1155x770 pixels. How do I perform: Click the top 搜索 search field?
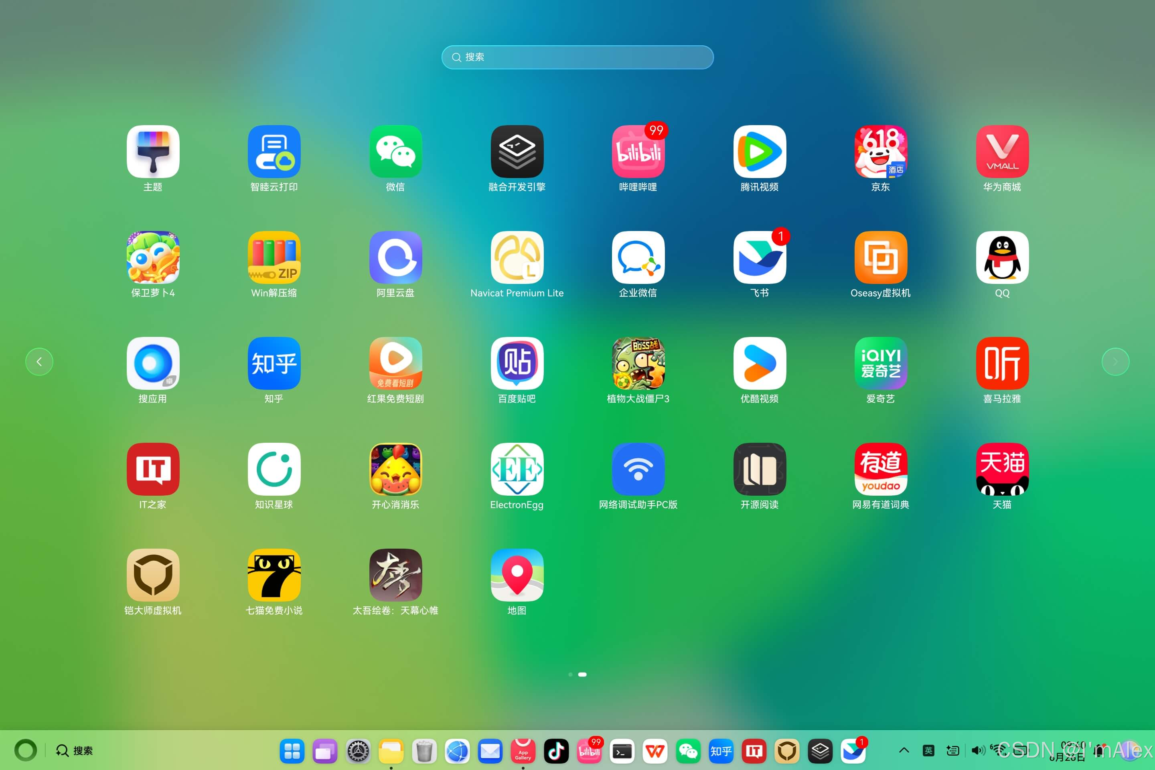(x=577, y=57)
